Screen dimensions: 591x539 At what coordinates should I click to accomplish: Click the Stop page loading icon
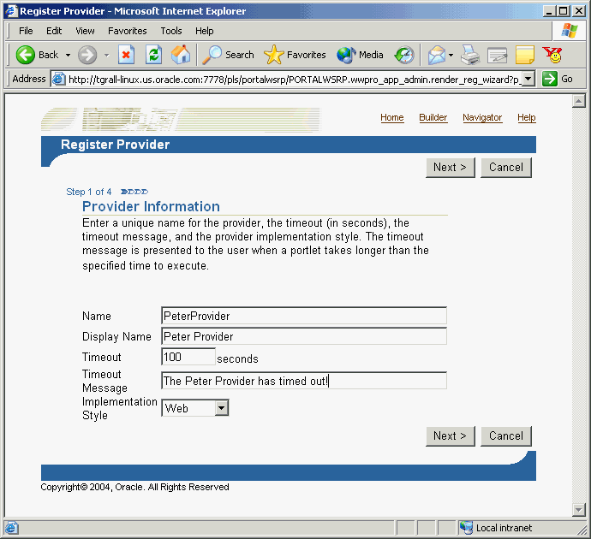(x=126, y=55)
